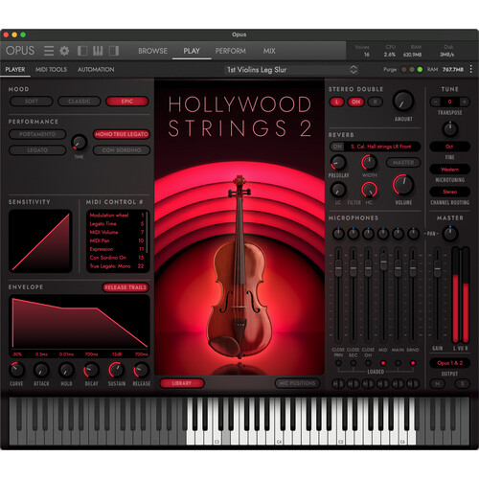Toggle the virtual keyboard panel icon
Viewport: 479px width, 479px height.
coord(98,51)
